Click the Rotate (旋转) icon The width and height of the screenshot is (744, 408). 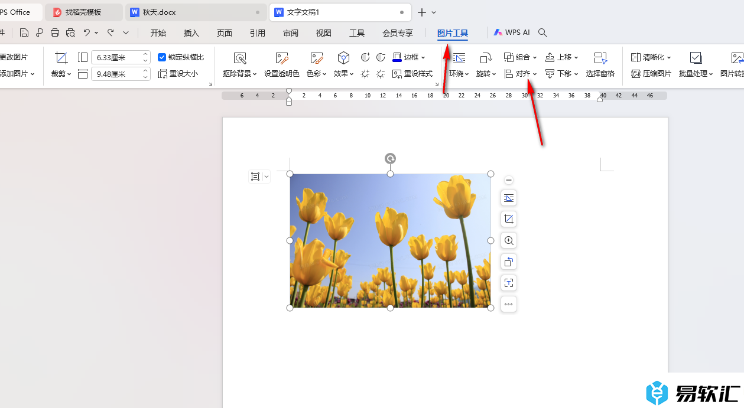click(x=486, y=58)
